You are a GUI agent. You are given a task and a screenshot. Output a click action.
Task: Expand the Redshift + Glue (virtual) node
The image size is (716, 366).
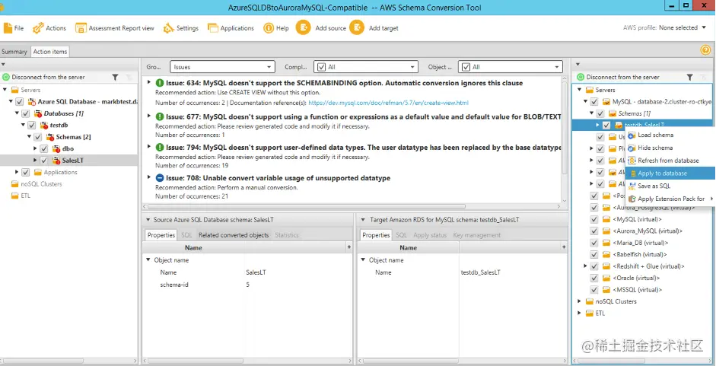coord(585,266)
